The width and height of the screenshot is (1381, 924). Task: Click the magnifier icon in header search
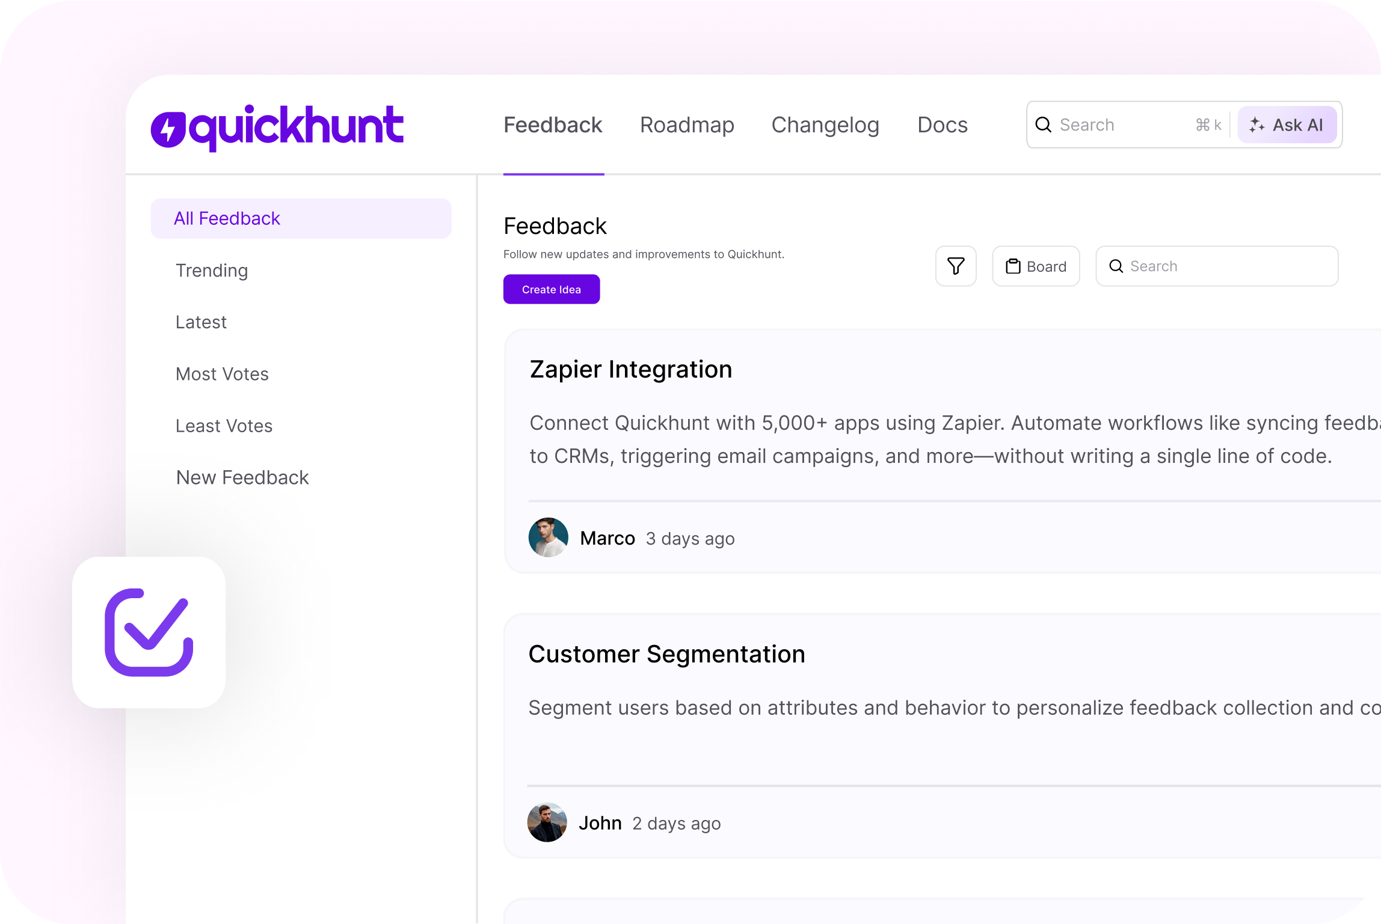point(1044,125)
